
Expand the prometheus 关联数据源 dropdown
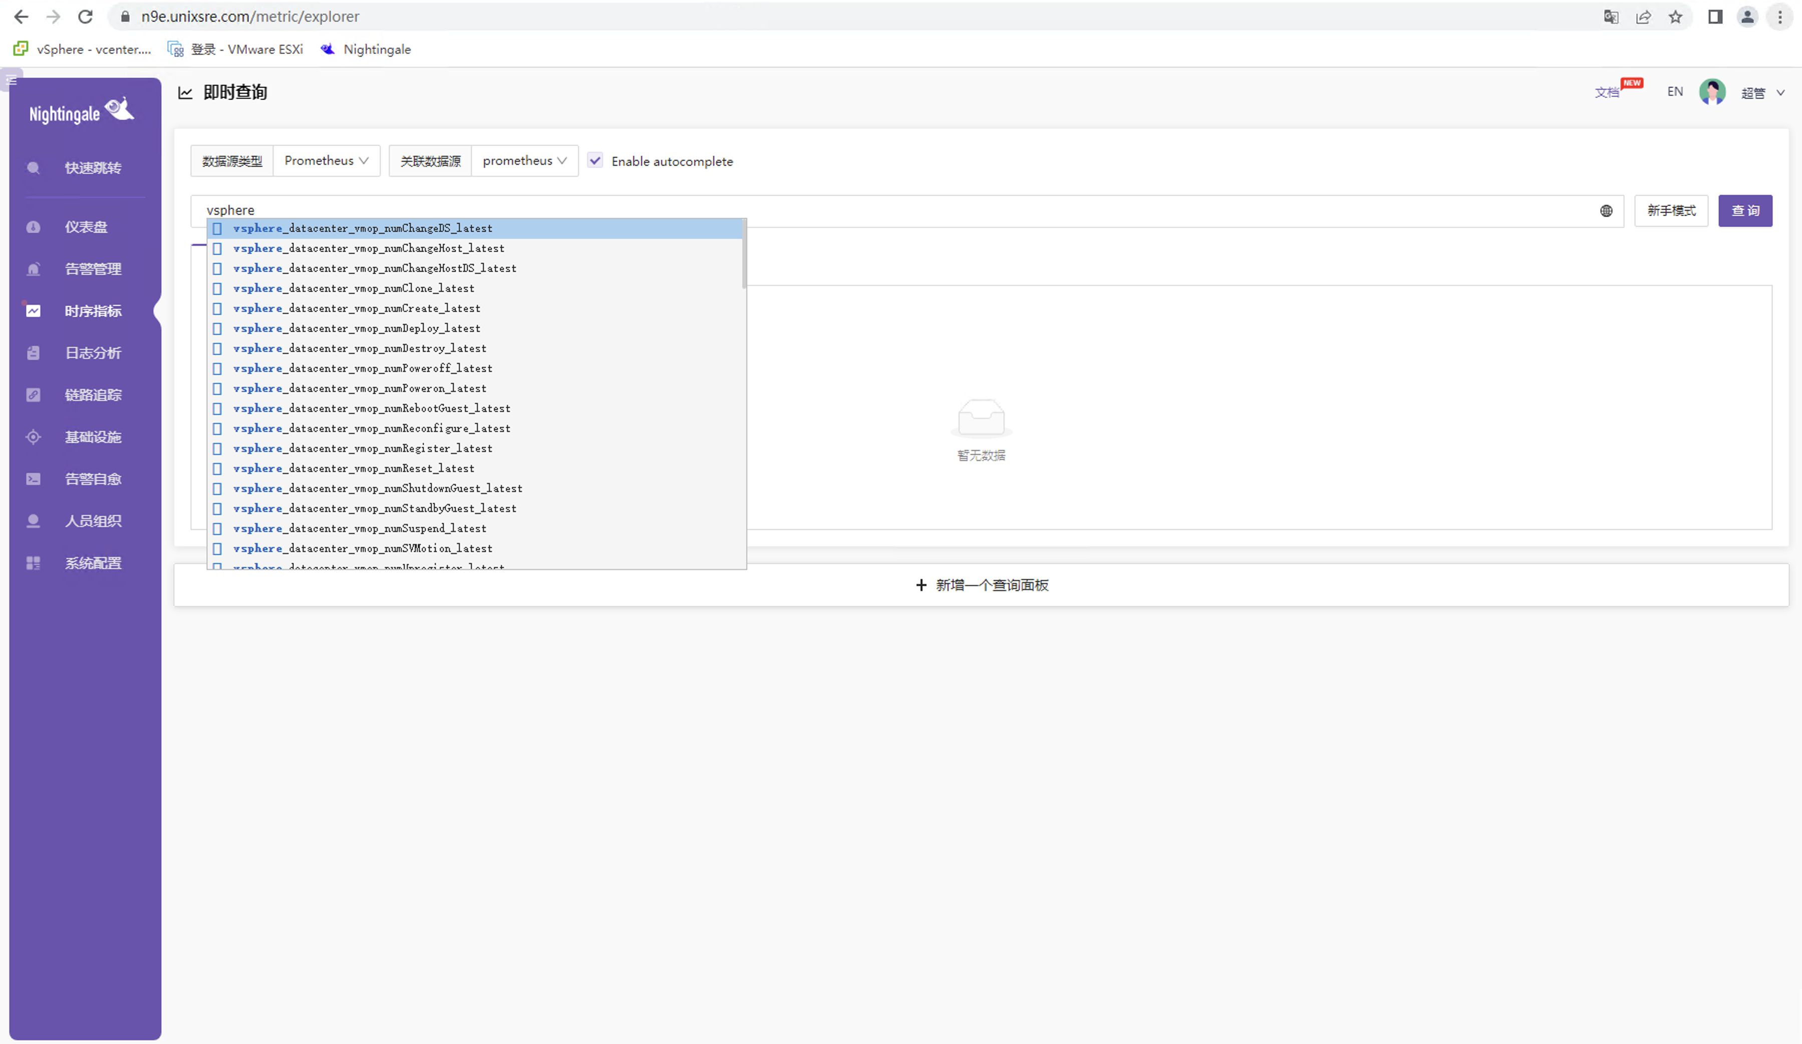522,160
